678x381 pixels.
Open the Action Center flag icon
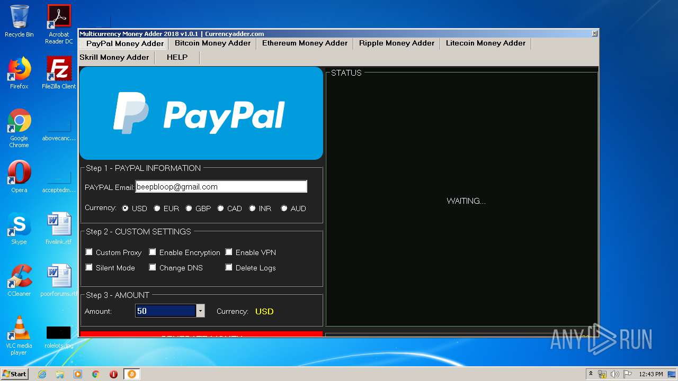(x=628, y=374)
